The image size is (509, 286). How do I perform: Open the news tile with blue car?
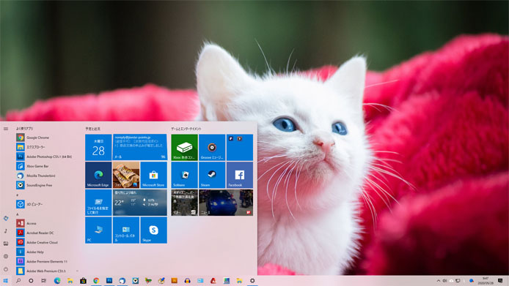pos(226,203)
